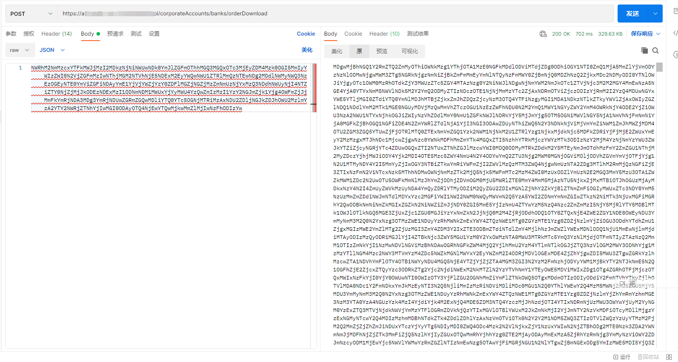Viewport: 678px width, 362px height.
Task: Select the request Body tab
Action: pos(90,34)
